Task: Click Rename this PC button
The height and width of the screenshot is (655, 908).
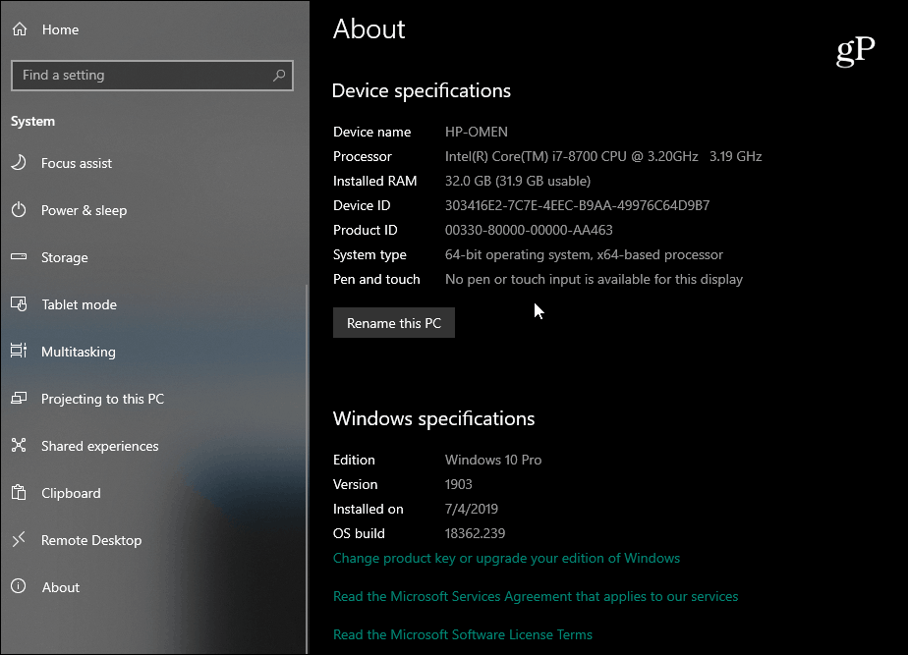Action: pyautogui.click(x=394, y=323)
